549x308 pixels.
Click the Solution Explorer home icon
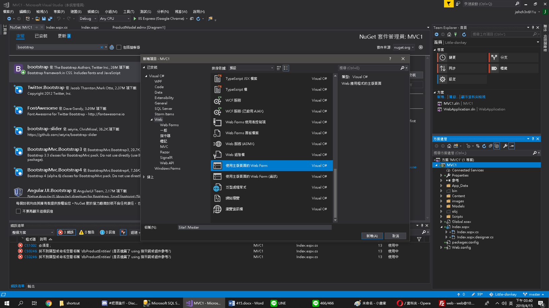tap(449, 146)
